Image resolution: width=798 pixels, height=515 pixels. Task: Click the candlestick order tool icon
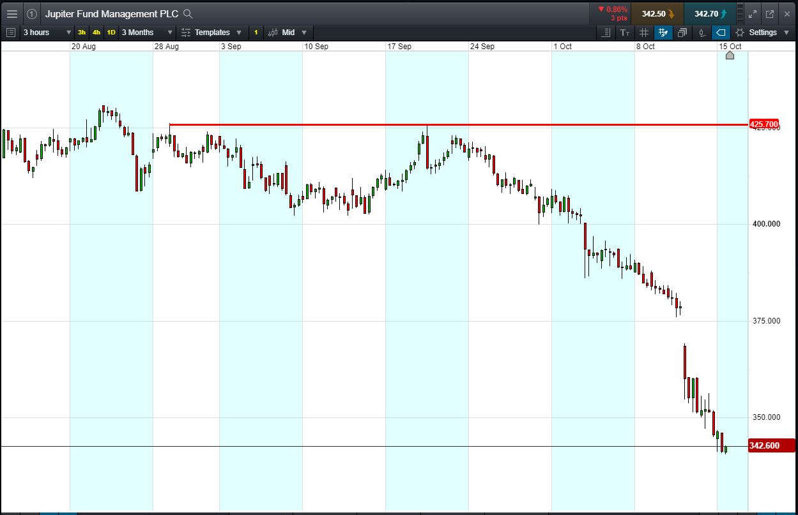(x=702, y=33)
